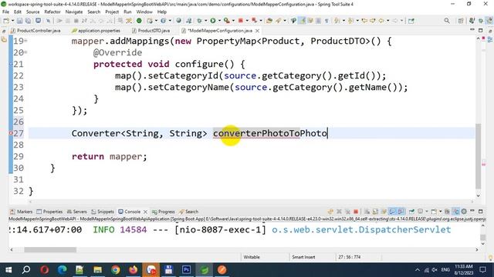Click Remove Launch gray X in Console
Viewport: 494px width, 277px height.
(x=339, y=212)
